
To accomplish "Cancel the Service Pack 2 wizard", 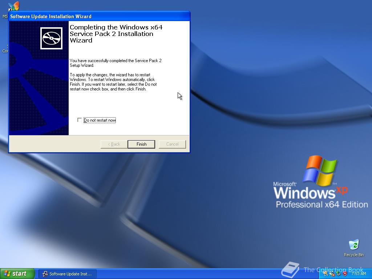I will click(x=172, y=144).
